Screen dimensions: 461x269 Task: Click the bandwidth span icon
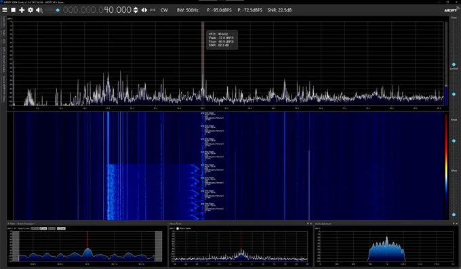pyautogui.click(x=153, y=10)
